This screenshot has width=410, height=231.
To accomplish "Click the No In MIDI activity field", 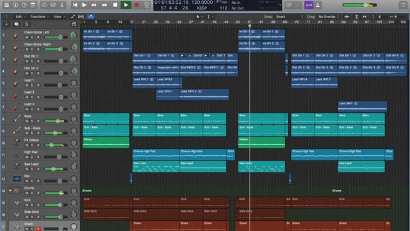I will click(236, 3).
